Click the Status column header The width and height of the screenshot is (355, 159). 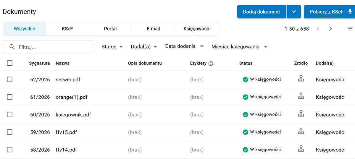[246, 63]
